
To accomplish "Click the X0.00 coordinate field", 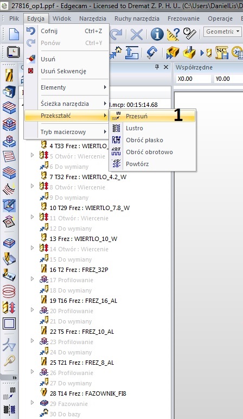I will click(193, 79).
